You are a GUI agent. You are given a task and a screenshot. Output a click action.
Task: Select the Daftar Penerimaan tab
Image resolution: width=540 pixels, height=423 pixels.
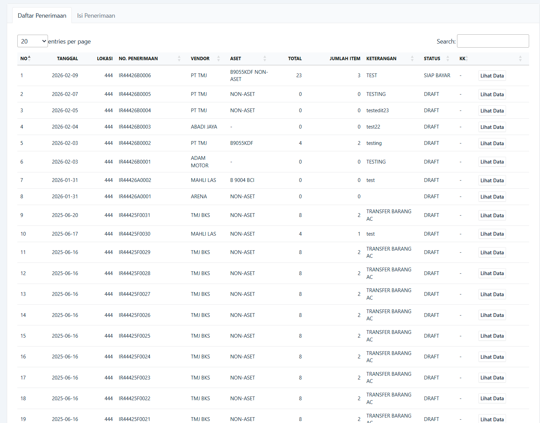[42, 16]
